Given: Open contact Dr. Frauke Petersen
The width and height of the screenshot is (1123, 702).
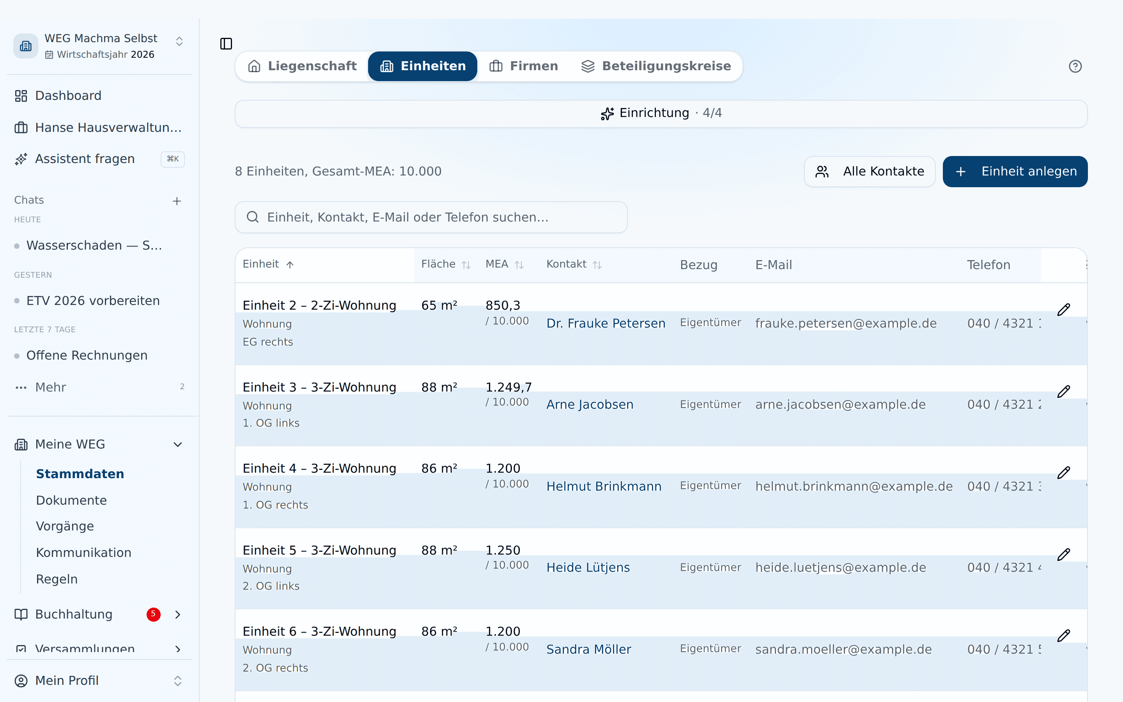Looking at the screenshot, I should tap(606, 324).
